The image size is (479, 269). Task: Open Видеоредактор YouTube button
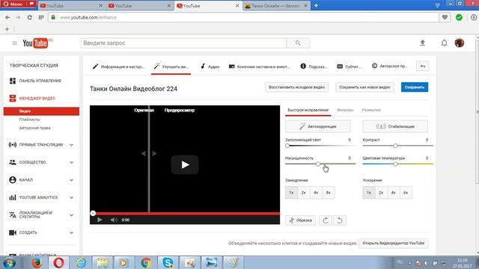coord(394,243)
